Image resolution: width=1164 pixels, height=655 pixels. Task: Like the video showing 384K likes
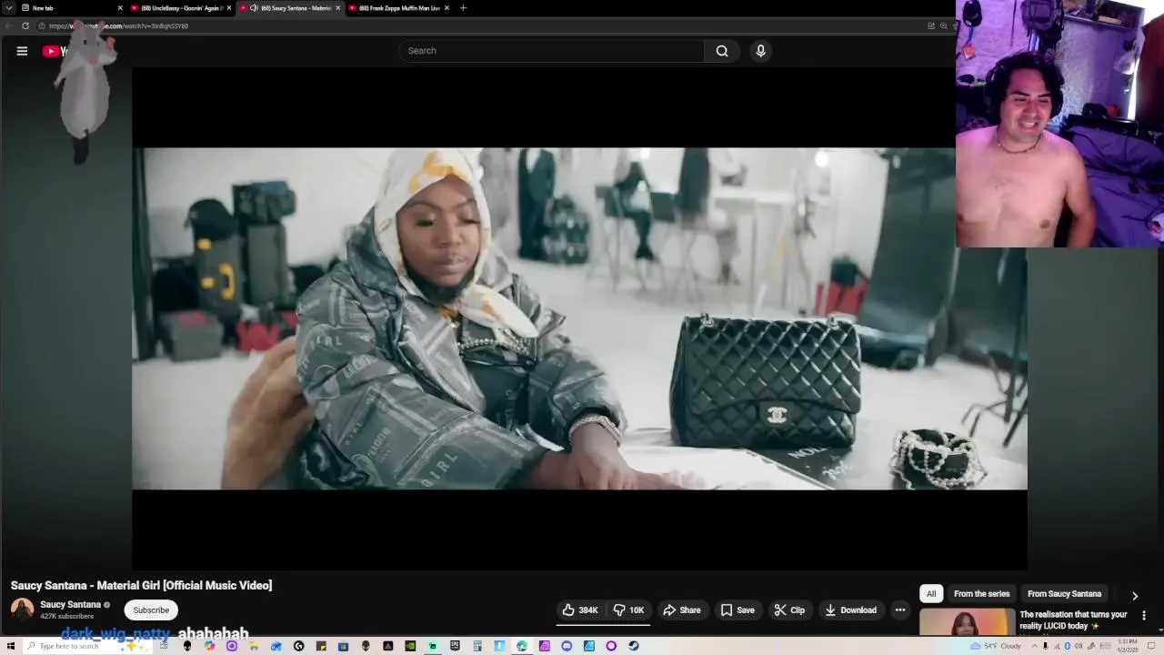pos(580,610)
